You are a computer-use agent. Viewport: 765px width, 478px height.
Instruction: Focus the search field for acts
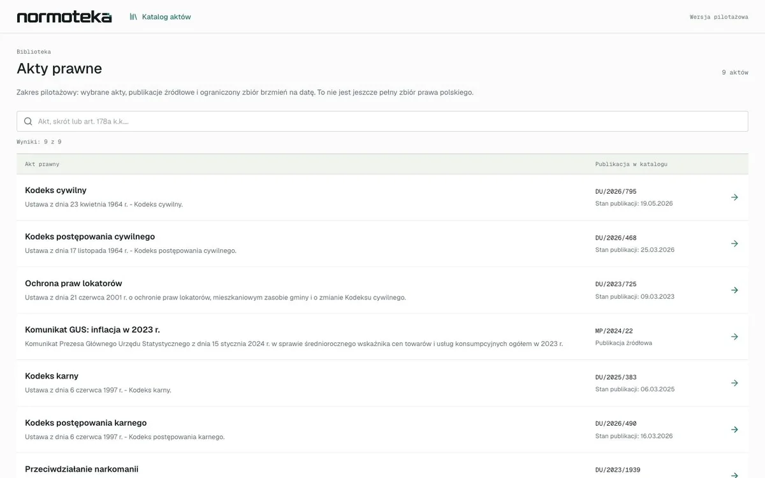(382, 121)
